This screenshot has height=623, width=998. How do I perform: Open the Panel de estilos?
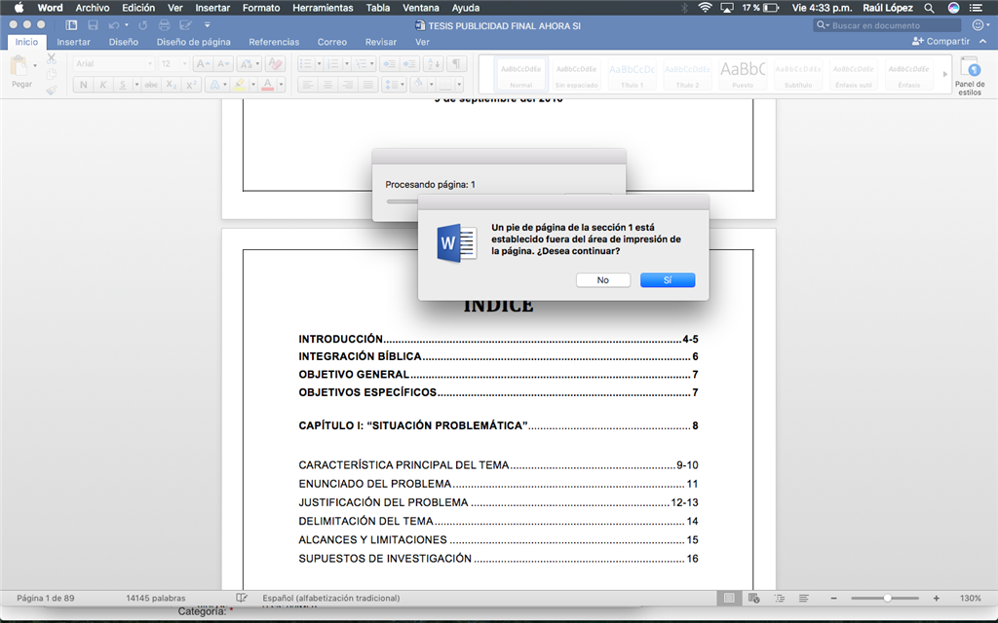pos(970,76)
